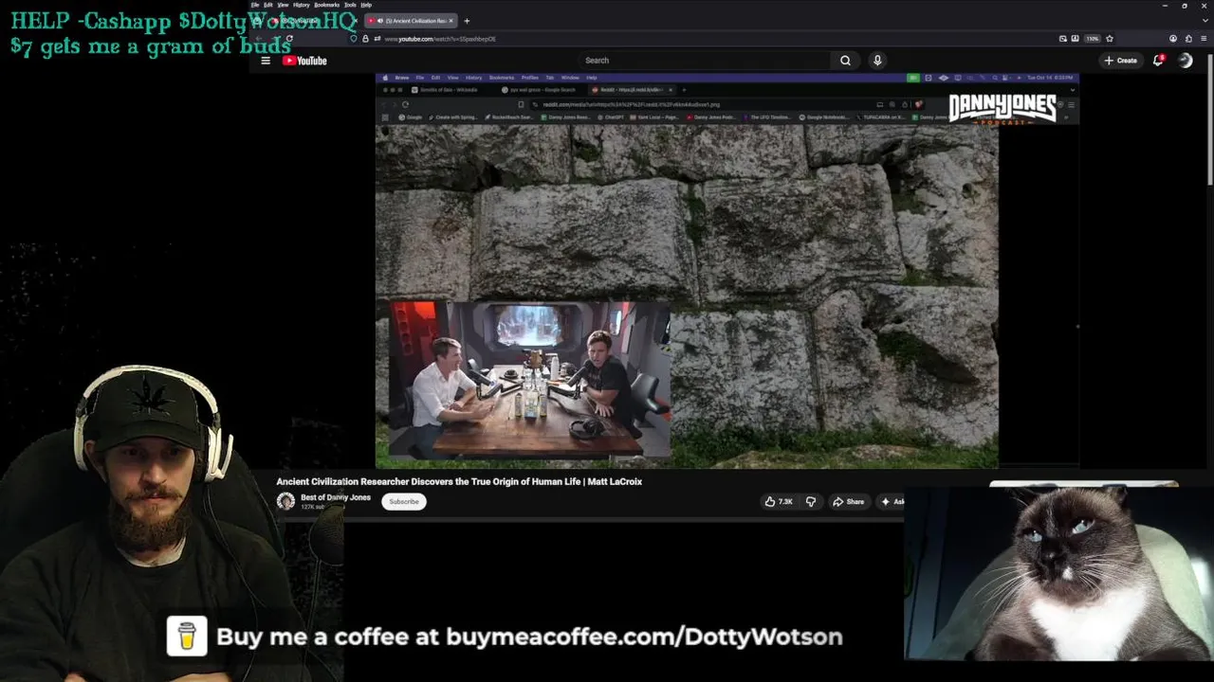Share the Matt LaCroix video
The image size is (1214, 682).
(x=849, y=502)
